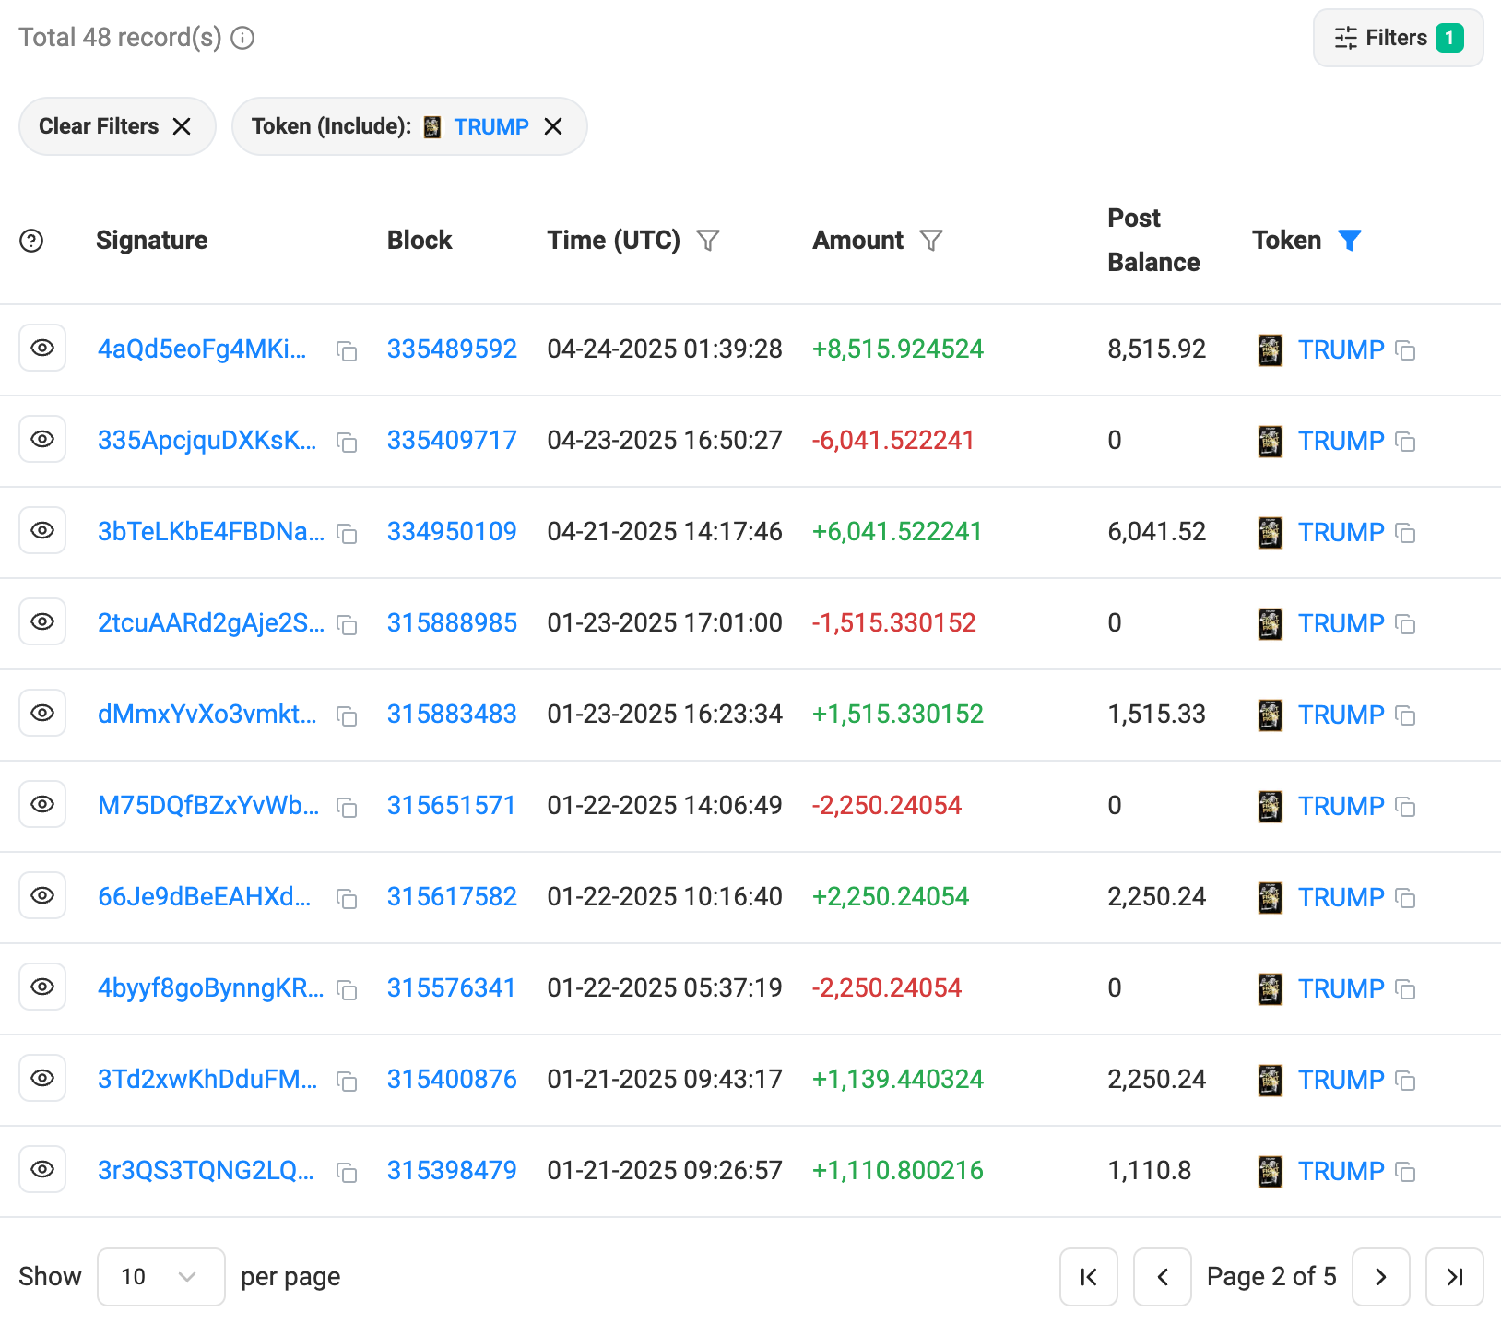Open block 315617582 link
1501x1324 pixels.
[452, 897]
